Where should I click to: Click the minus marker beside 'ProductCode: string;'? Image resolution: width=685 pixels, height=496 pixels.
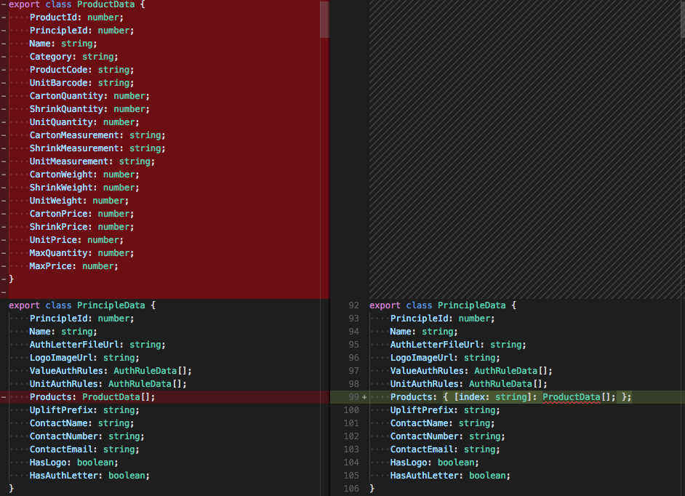coord(4,70)
